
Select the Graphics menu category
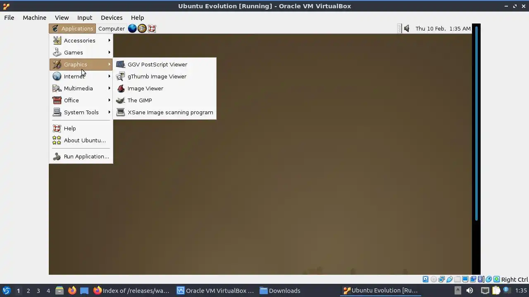click(81, 64)
